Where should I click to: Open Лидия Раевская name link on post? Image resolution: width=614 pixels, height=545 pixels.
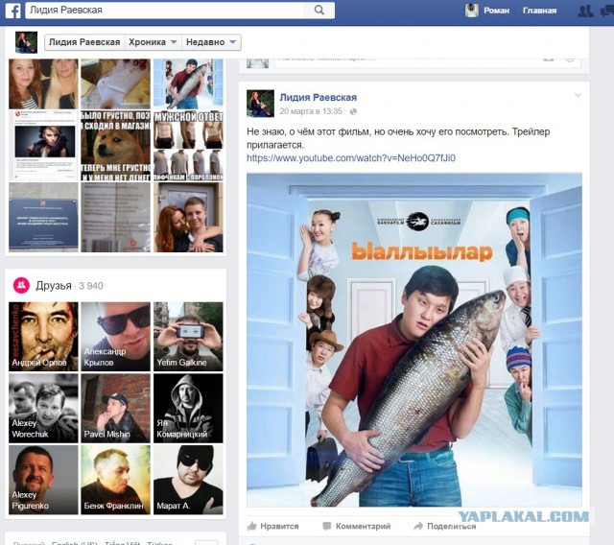(318, 98)
